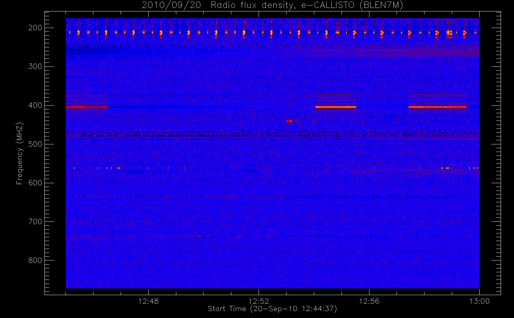Screen dimensions: 514x318
Task: Click the 700 frequency tick label
Action: point(35,222)
